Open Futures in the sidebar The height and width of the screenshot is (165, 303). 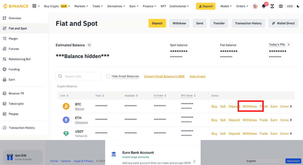pos(14,49)
